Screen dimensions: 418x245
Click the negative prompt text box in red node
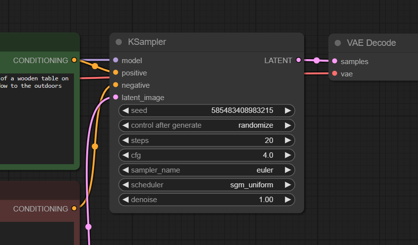point(37,233)
